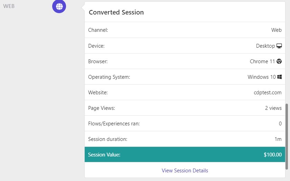Click the Page Views: label
Viewport: 290px width, 181px height.
click(102, 108)
